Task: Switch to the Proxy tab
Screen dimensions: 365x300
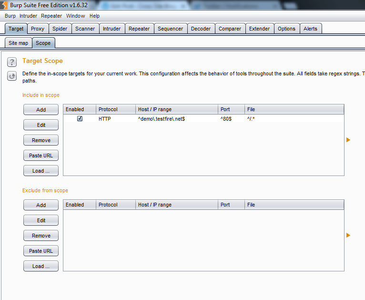Action: tap(38, 29)
